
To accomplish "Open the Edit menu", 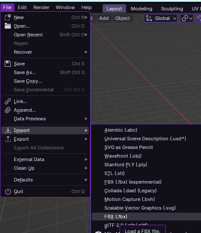I will [22, 7].
